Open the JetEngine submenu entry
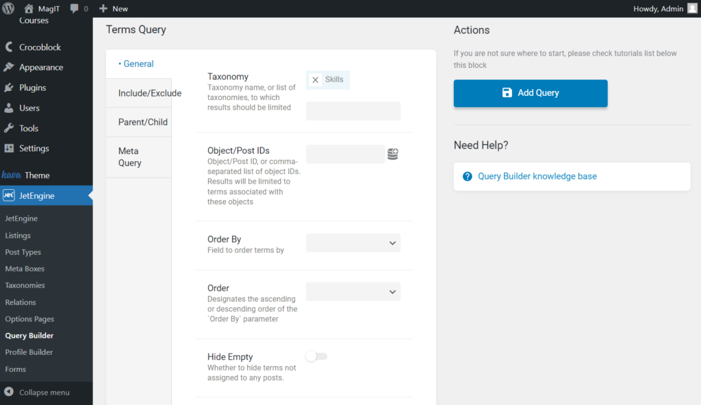The height and width of the screenshot is (405, 701). coord(21,219)
